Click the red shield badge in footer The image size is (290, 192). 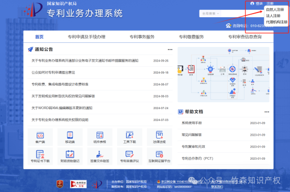pyautogui.click(x=60, y=184)
